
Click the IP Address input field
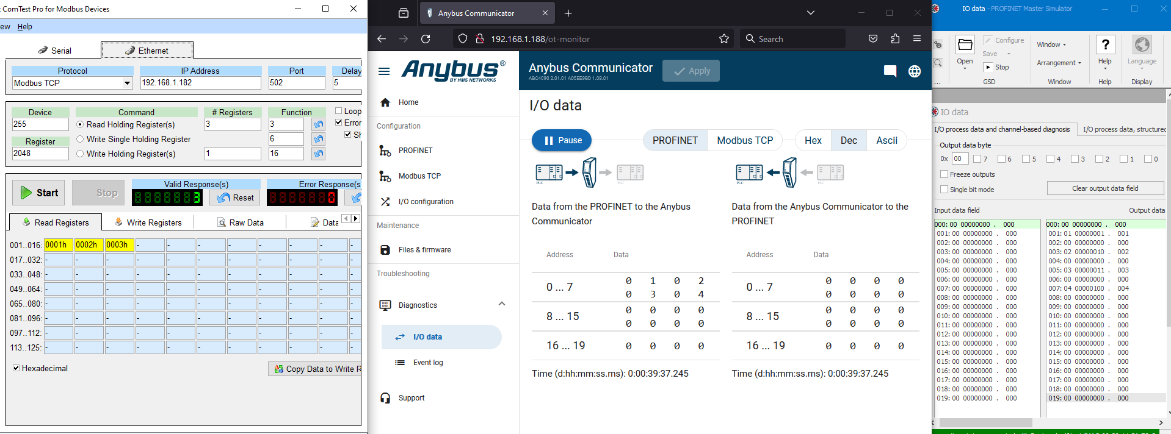tap(200, 83)
